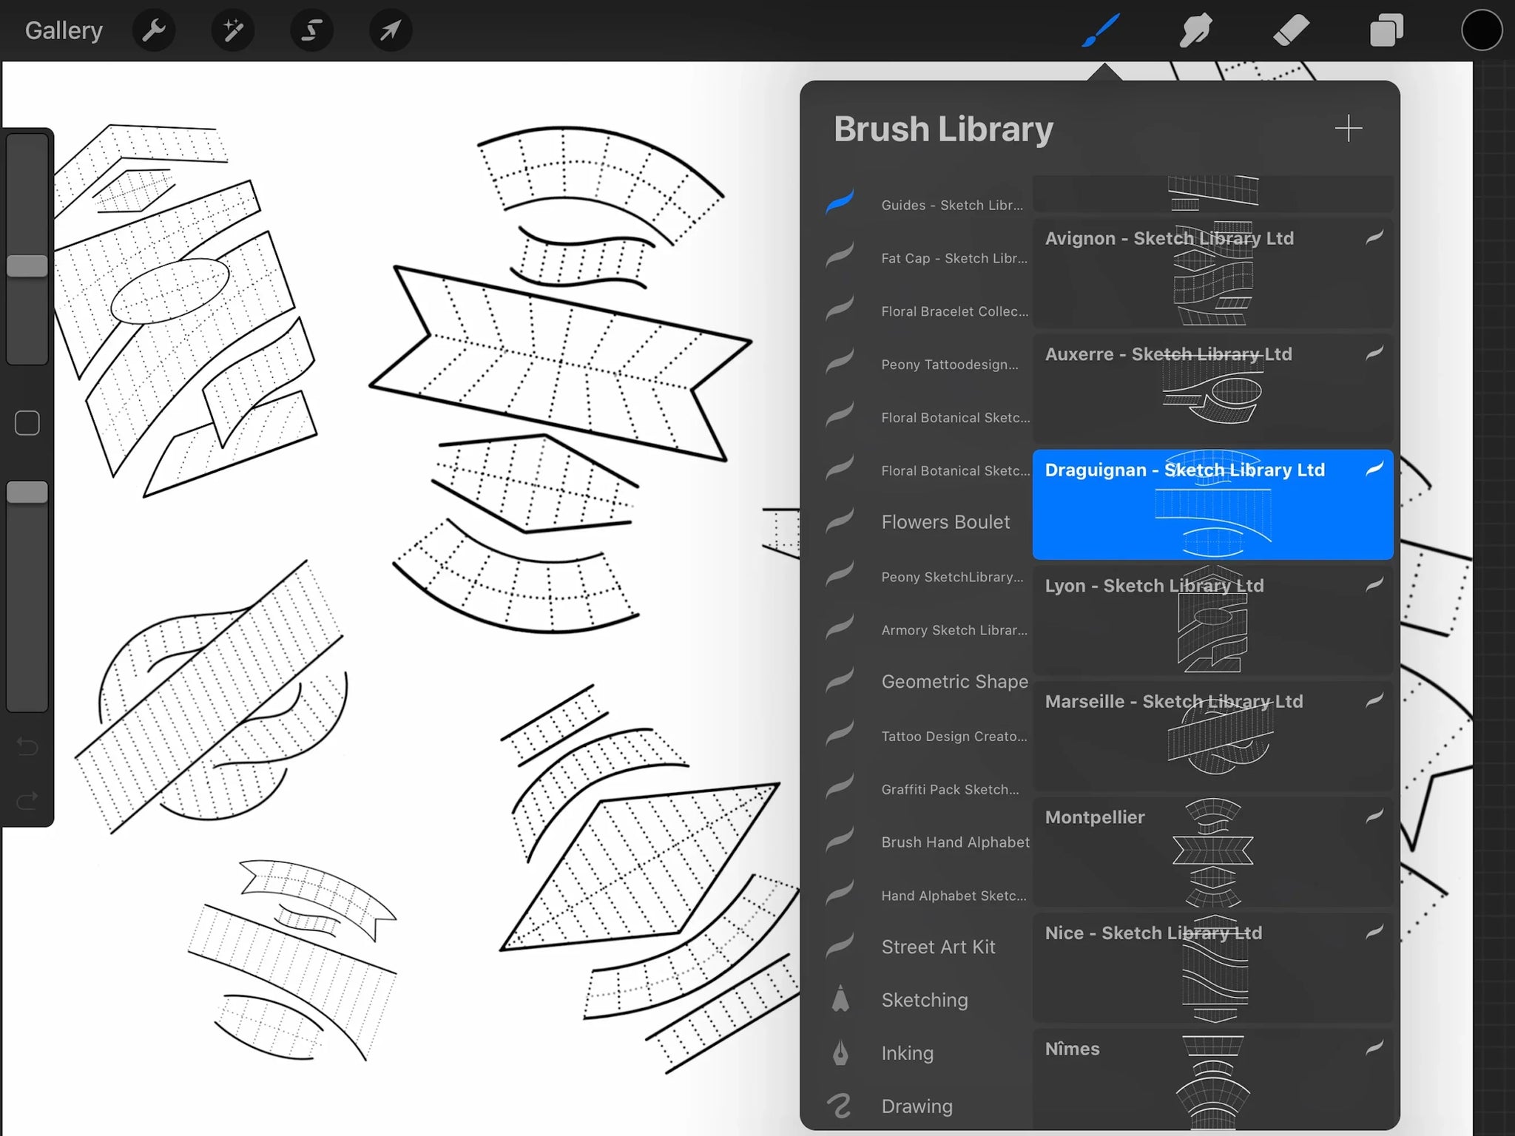Click the blue stroke icon beside Guides
The height and width of the screenshot is (1136, 1515).
click(840, 202)
